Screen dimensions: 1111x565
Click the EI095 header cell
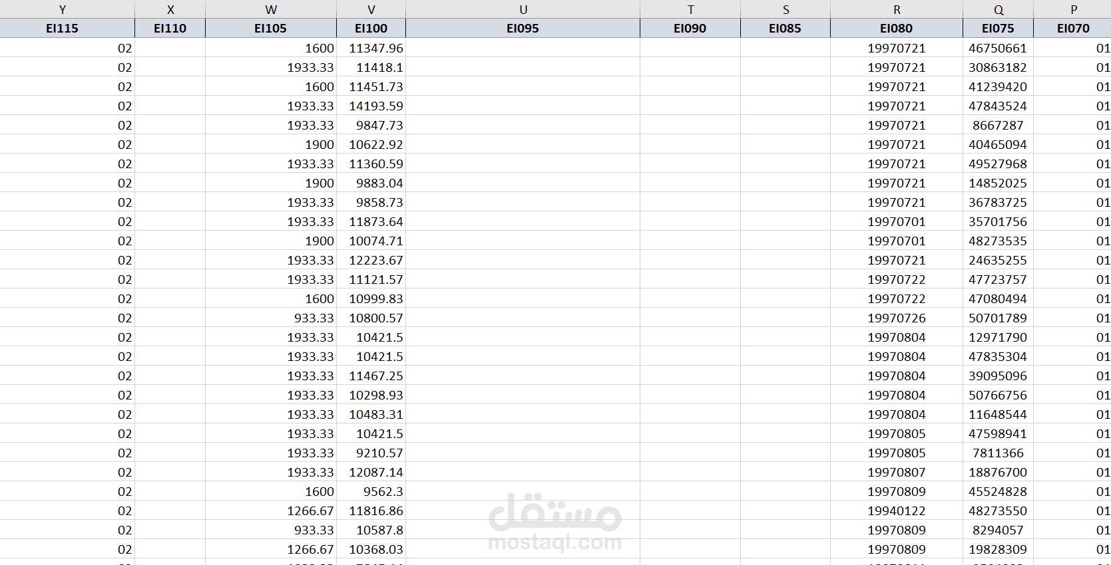pyautogui.click(x=523, y=29)
